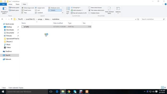Open Apowersoft Free Sc folder in sidebar

pos(11,39)
